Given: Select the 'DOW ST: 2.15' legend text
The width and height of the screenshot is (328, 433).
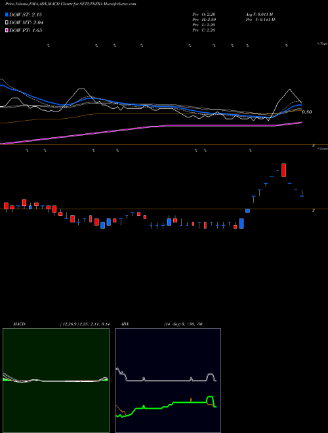Looking at the screenshot, I should [26, 14].
